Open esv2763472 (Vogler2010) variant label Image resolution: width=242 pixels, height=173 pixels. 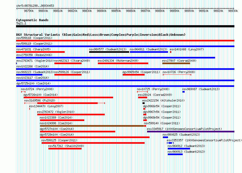[56, 112]
